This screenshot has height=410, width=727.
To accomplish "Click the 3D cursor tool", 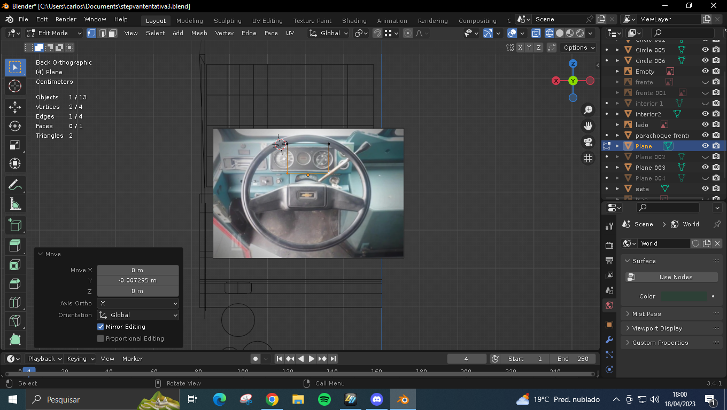I will point(15,86).
